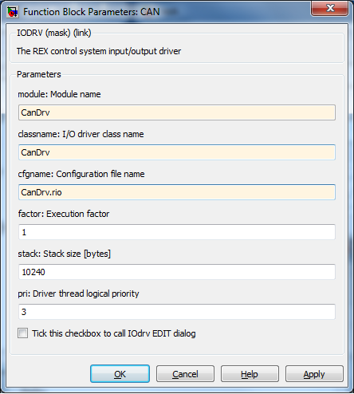Cancel the parameter changes
Image resolution: width=354 pixels, height=394 pixels.
185,374
